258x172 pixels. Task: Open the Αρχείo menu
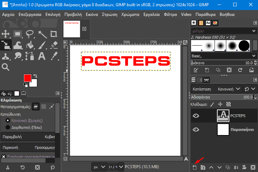pyautogui.click(x=8, y=15)
